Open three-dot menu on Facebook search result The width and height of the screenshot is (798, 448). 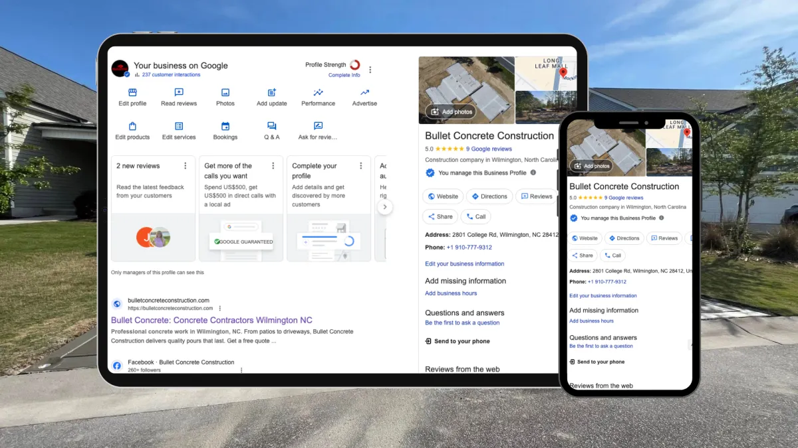tap(241, 370)
